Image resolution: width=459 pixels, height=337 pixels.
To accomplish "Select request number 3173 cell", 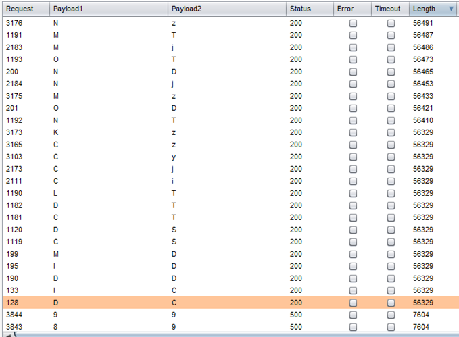I will coord(14,132).
